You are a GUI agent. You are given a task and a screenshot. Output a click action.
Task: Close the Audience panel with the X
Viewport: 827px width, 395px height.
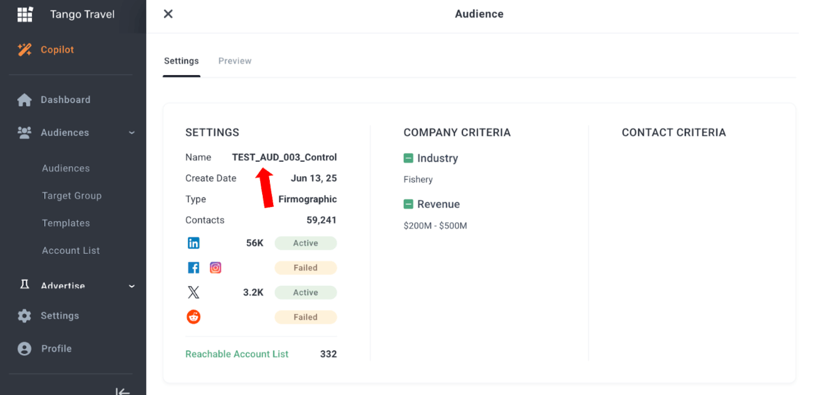168,13
